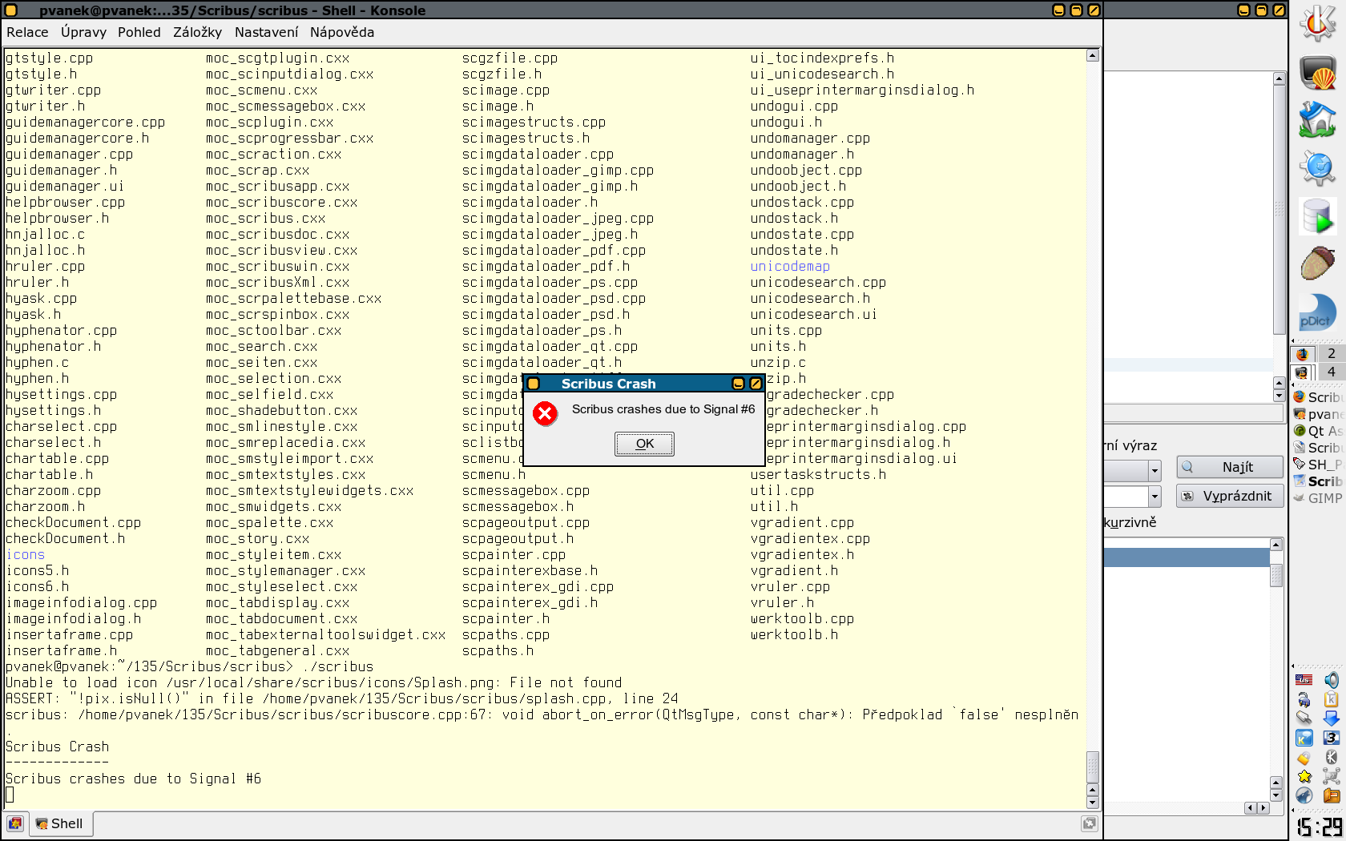Activate the Qt Assistant entry in the task list

click(x=1318, y=431)
